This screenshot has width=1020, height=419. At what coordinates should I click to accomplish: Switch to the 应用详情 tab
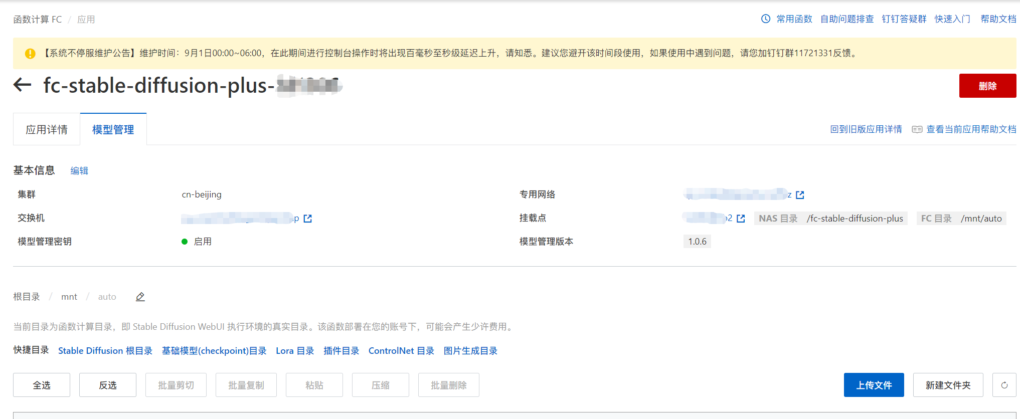click(47, 129)
